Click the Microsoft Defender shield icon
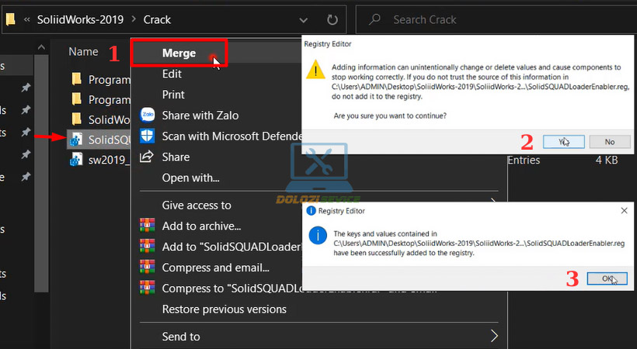This screenshot has height=349, width=637. pyautogui.click(x=147, y=136)
